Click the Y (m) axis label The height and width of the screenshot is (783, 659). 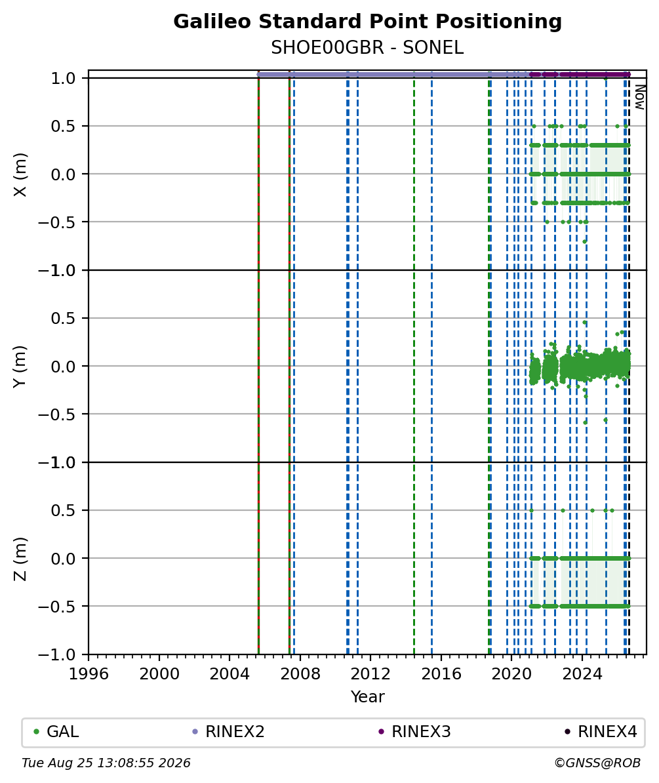tap(20, 366)
